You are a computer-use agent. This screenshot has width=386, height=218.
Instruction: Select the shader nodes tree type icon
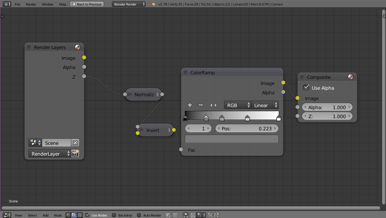pyautogui.click(x=68, y=215)
